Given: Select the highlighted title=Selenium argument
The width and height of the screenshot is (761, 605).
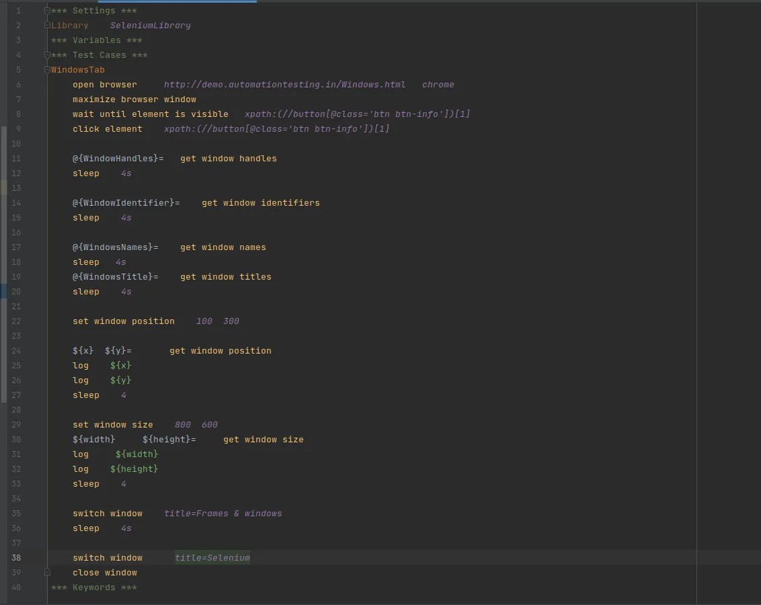Looking at the screenshot, I should tap(212, 557).
